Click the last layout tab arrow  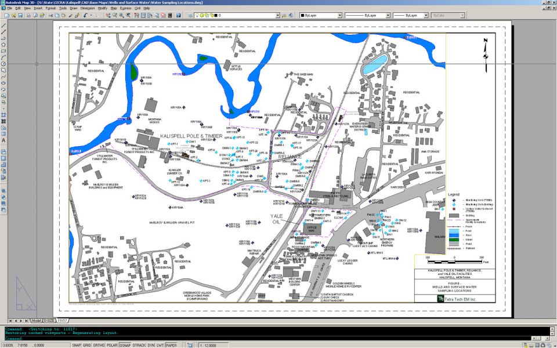[26, 321]
